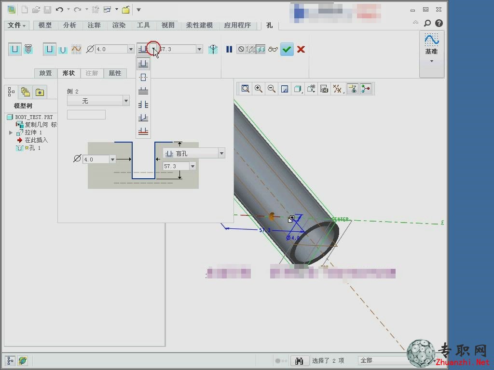
Task: Accept the hole with green checkmark
Action: click(287, 50)
